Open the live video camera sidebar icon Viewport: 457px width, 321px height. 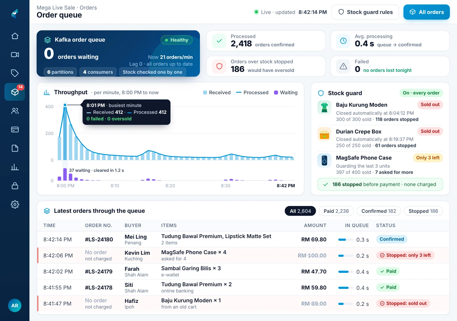(15, 55)
